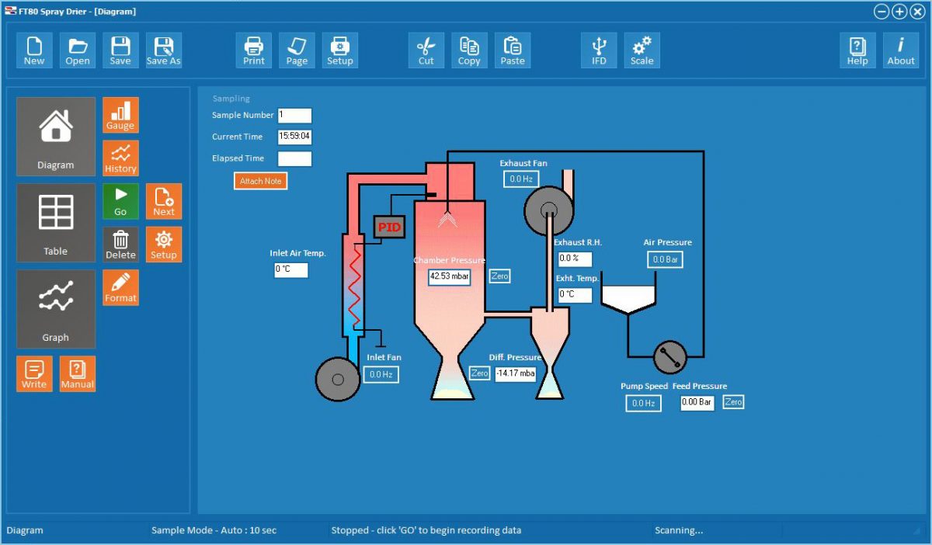Viewport: 932px width, 545px height.
Task: Open the History chart icon
Action: pos(120,158)
